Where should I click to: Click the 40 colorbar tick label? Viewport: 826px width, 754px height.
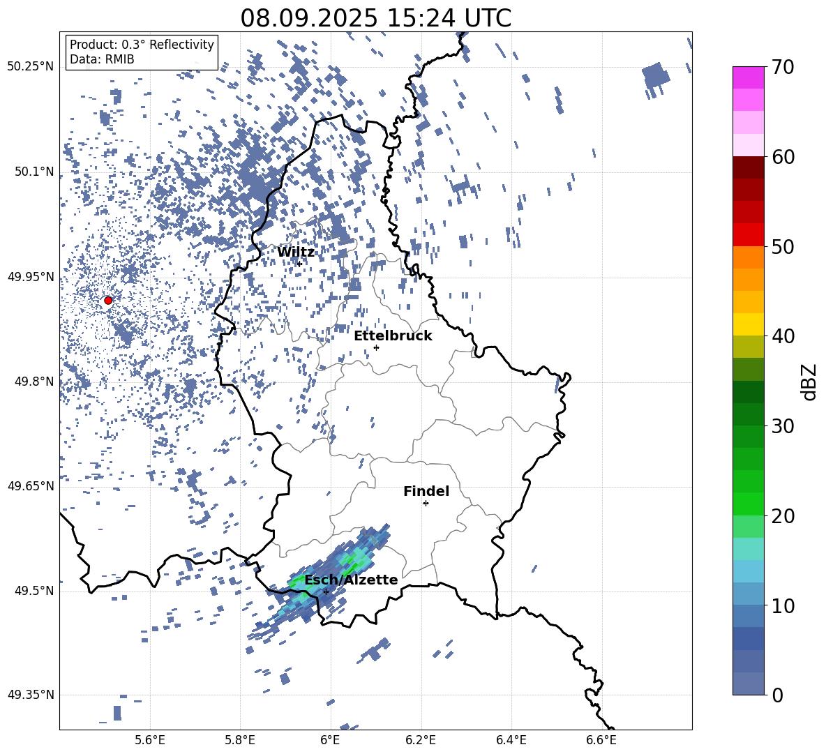(783, 336)
